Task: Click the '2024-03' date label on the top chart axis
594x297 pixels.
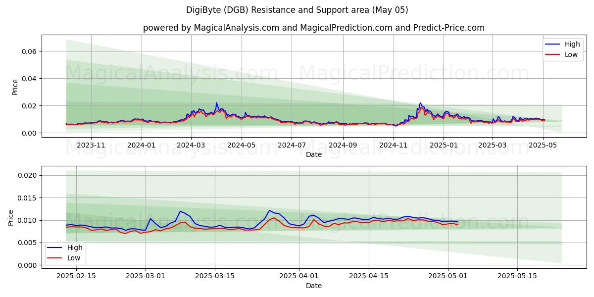Action: [191, 145]
